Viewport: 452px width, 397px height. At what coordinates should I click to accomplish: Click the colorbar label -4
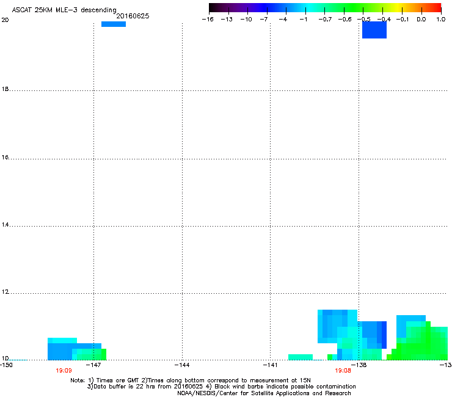[283, 20]
